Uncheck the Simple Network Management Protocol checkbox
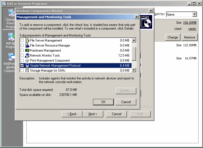 [22, 65]
